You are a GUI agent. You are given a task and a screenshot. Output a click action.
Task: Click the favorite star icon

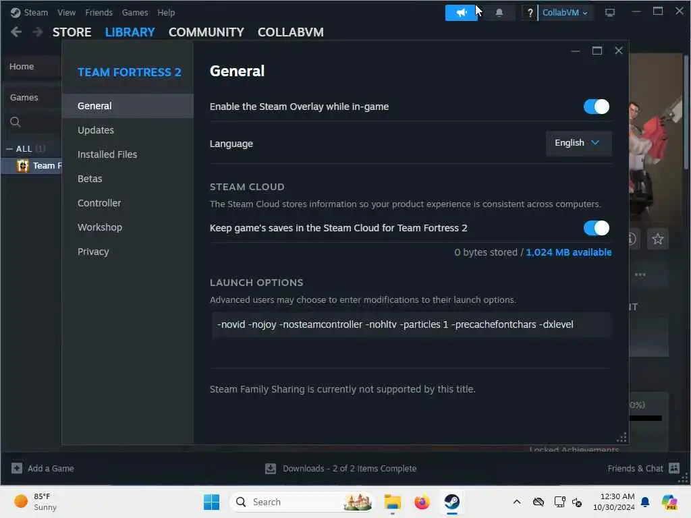coord(657,239)
